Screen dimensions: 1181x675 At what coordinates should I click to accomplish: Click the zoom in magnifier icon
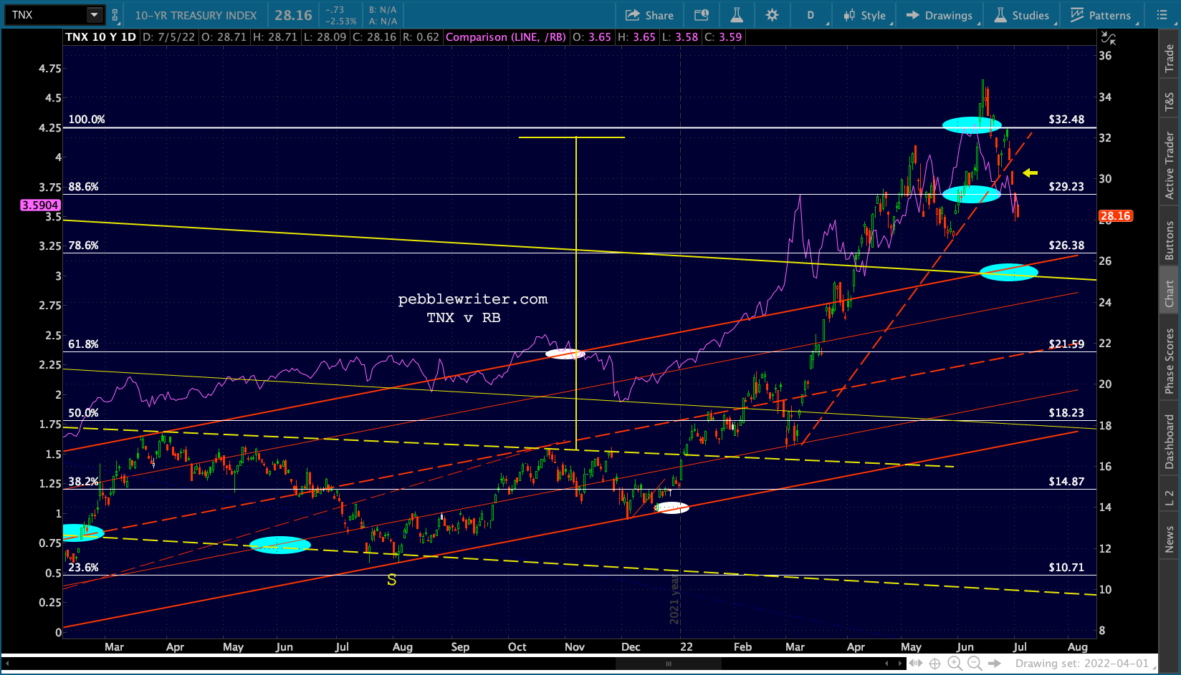(x=955, y=664)
